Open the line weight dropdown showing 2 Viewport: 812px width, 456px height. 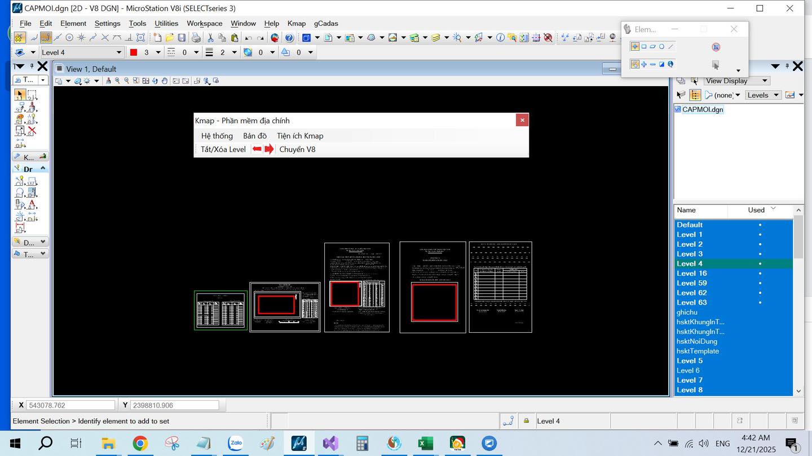(x=233, y=52)
